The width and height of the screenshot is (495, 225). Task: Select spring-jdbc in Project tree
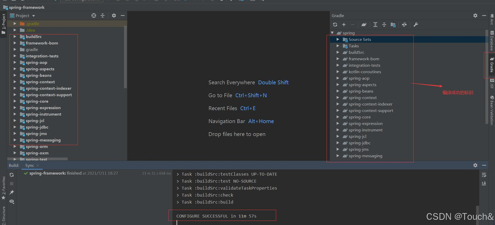[37, 127]
